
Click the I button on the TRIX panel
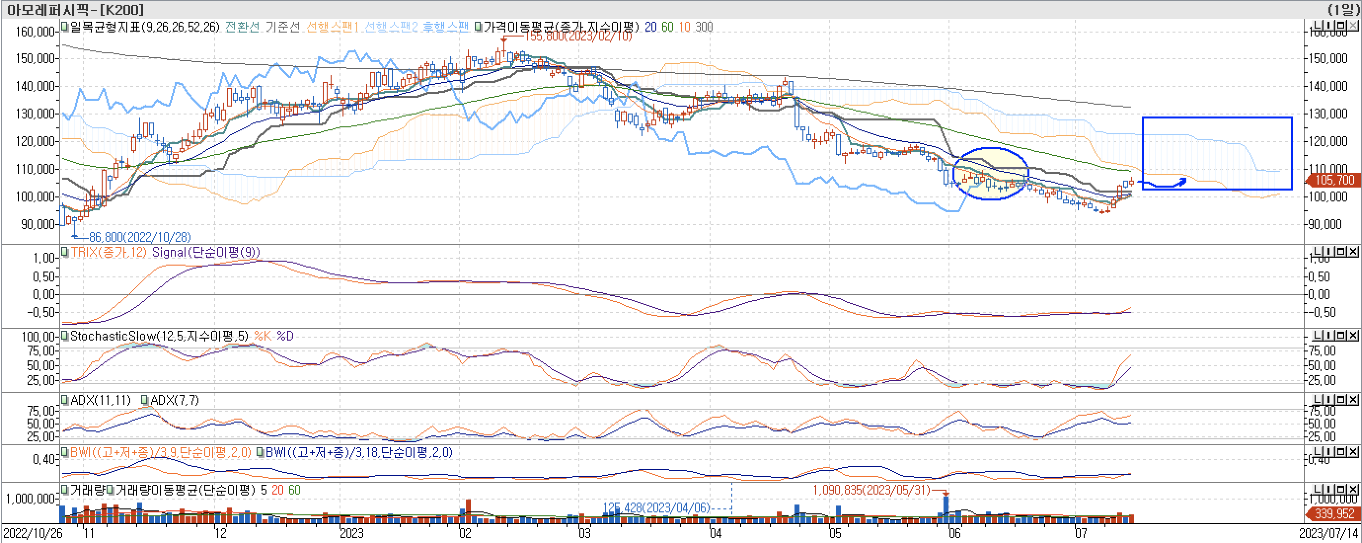click(1329, 252)
